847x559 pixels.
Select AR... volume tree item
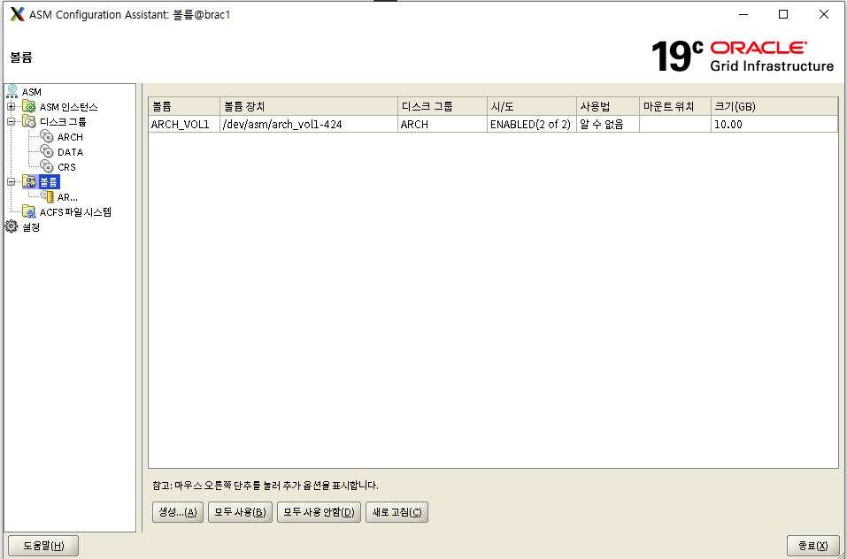click(x=67, y=197)
